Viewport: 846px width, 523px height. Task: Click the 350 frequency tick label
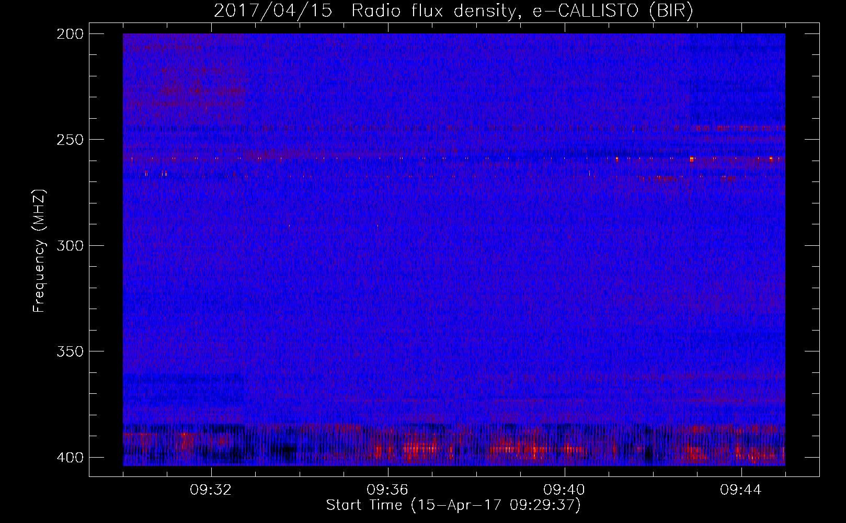(70, 351)
